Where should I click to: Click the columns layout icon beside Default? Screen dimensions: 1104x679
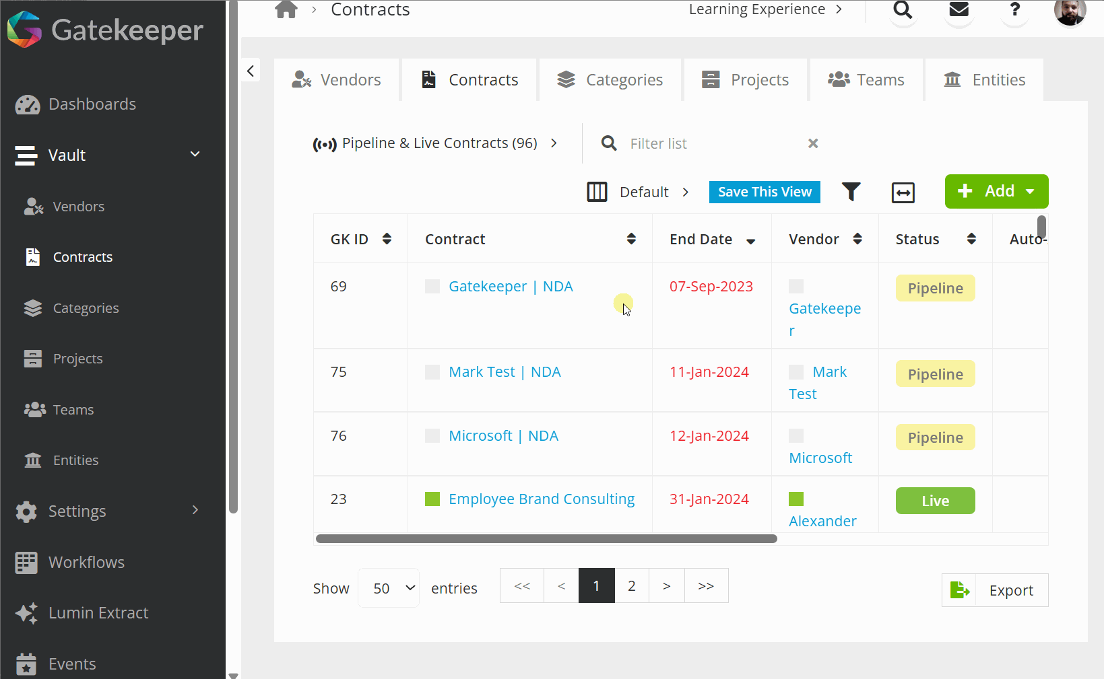pos(597,192)
